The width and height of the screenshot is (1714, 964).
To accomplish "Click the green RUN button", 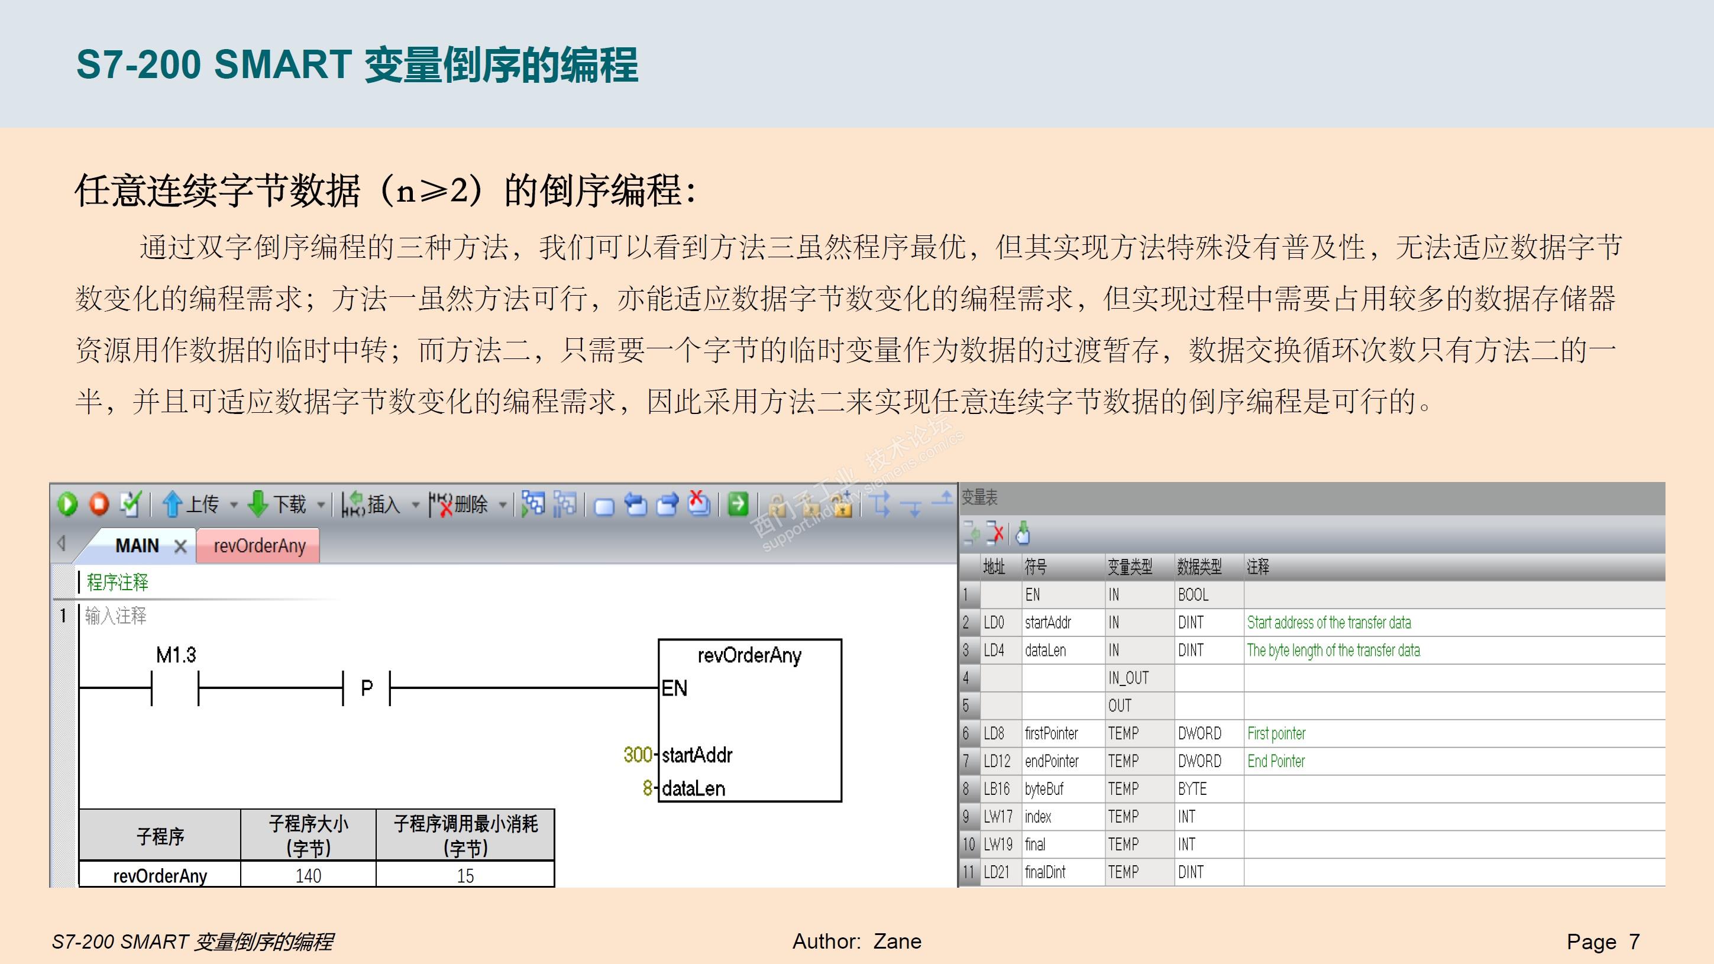I will coord(67,504).
